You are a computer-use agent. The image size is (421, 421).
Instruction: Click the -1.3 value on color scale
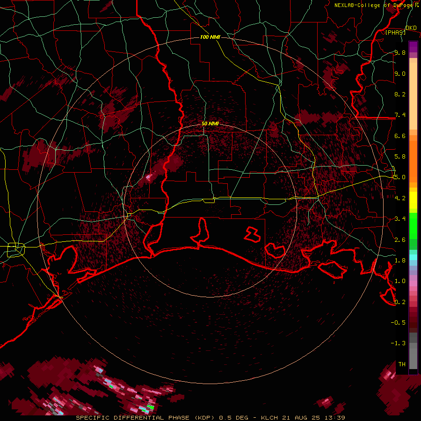coord(398,343)
